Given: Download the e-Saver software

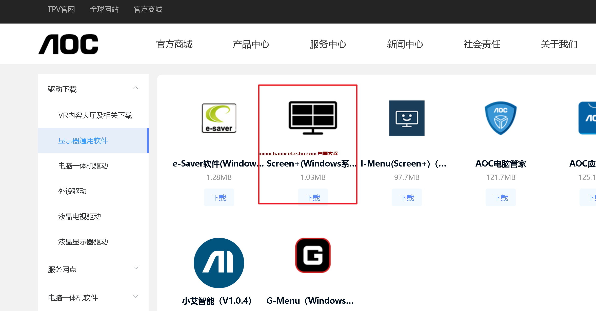Looking at the screenshot, I should (219, 198).
